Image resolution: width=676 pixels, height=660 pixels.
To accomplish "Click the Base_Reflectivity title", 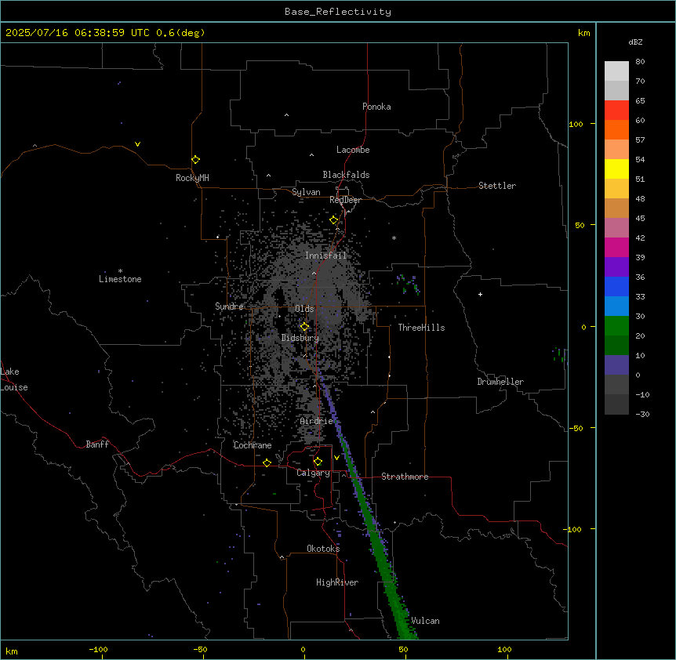I will tap(338, 12).
